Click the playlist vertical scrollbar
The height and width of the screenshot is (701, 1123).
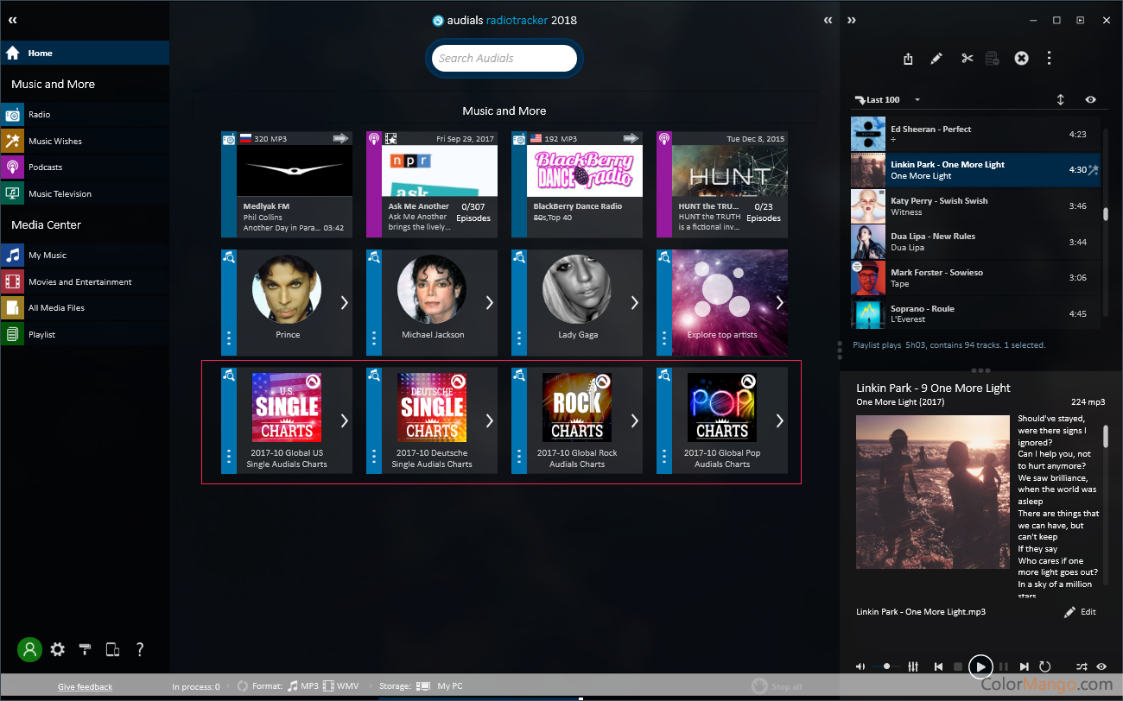pyautogui.click(x=1105, y=214)
